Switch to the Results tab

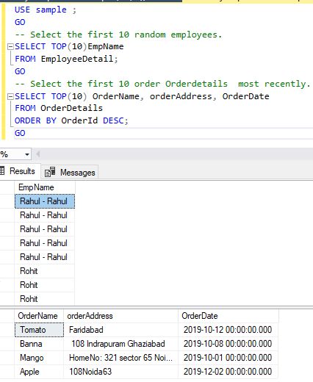20,171
